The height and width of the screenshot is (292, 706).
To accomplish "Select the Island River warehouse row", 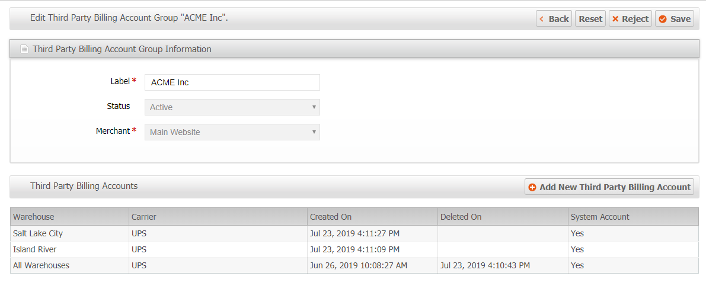I will [x=35, y=249].
